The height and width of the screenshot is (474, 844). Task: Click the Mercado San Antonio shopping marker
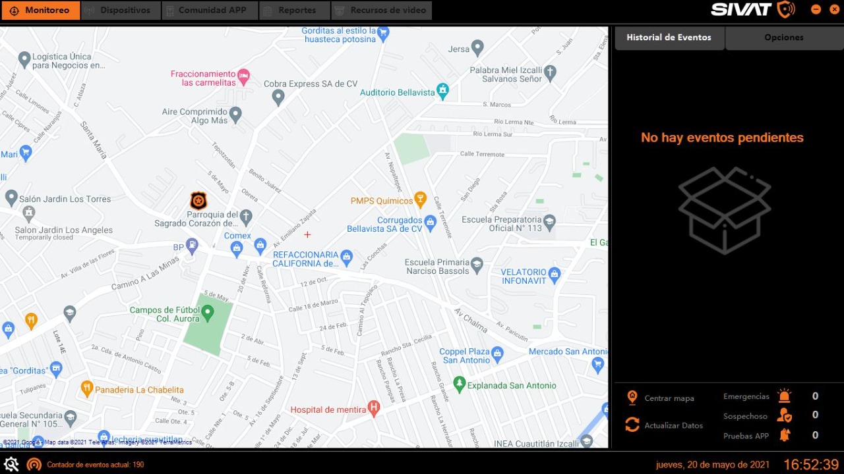point(598,363)
